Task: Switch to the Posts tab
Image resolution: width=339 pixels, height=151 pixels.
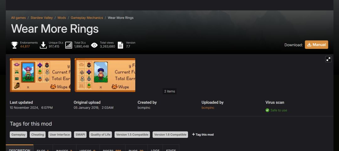Action: (x=112, y=148)
